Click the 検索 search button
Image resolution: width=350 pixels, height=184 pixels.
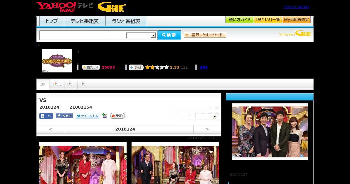pos(169,35)
